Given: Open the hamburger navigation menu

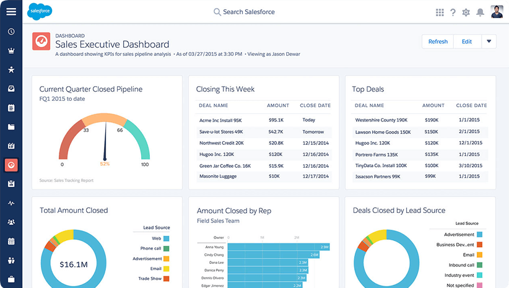Looking at the screenshot, I should click(x=11, y=12).
